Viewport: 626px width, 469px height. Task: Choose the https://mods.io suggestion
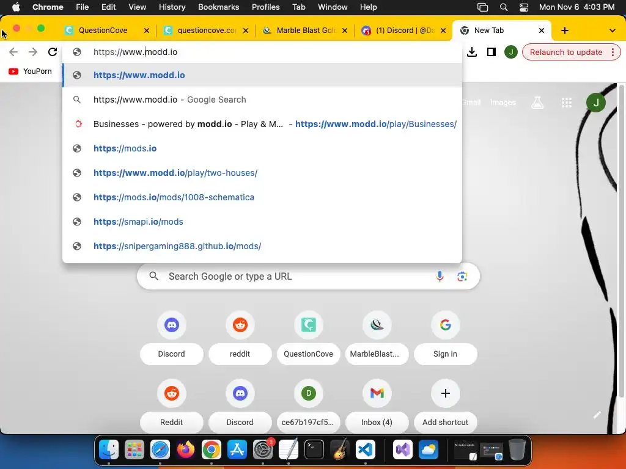(x=262, y=148)
